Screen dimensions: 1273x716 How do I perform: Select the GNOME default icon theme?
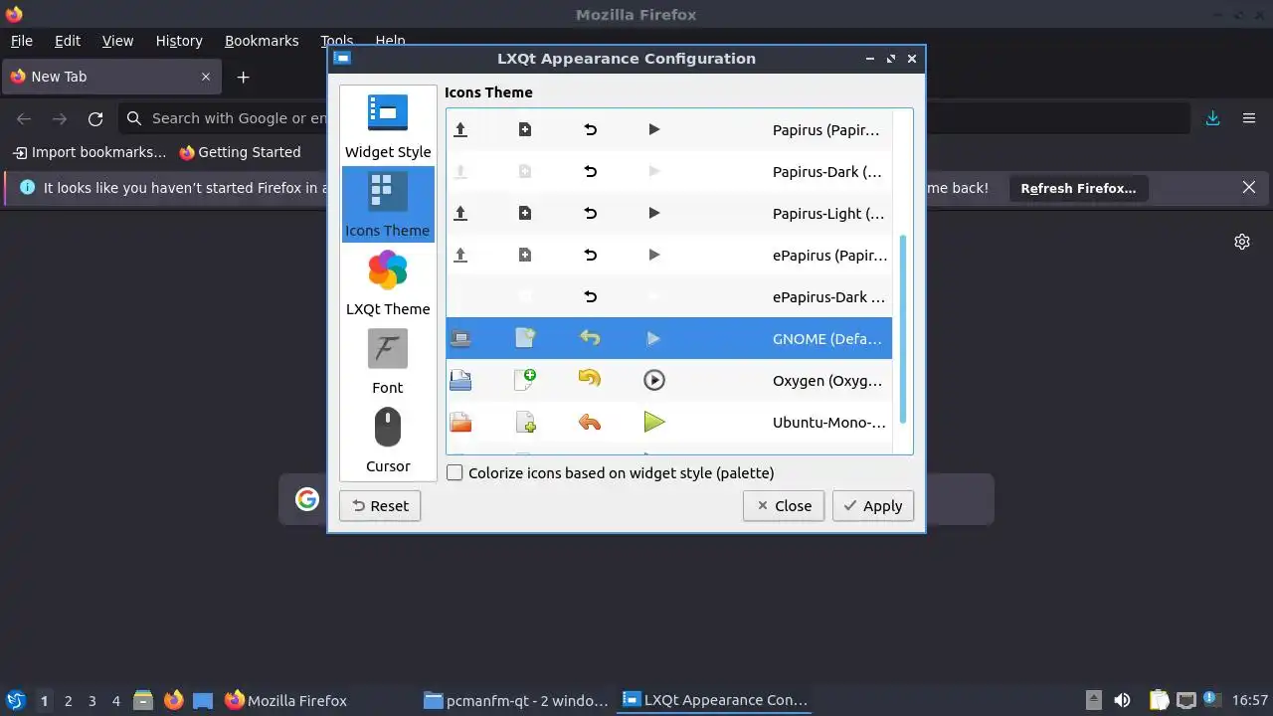(668, 338)
